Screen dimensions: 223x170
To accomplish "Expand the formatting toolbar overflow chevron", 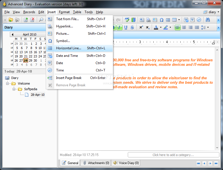I will pyautogui.click(x=218, y=27).
